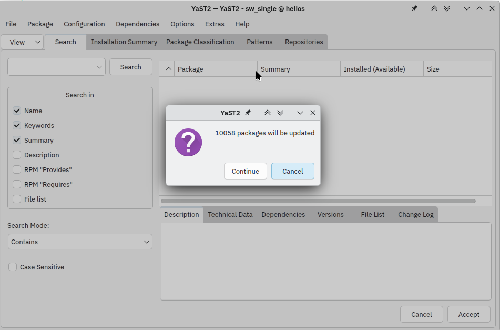Click double down-arrow icon in YaST2 dialog titlebar

pos(280,113)
